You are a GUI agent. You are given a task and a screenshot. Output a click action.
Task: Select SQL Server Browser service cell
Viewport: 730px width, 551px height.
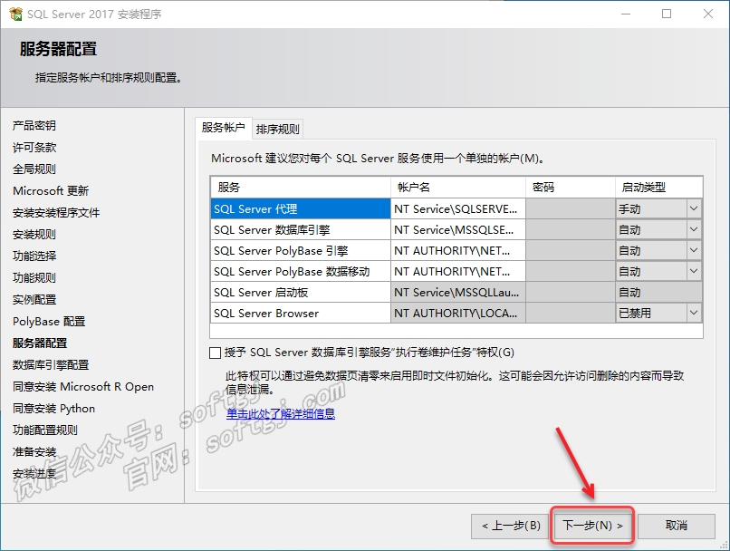point(301,313)
